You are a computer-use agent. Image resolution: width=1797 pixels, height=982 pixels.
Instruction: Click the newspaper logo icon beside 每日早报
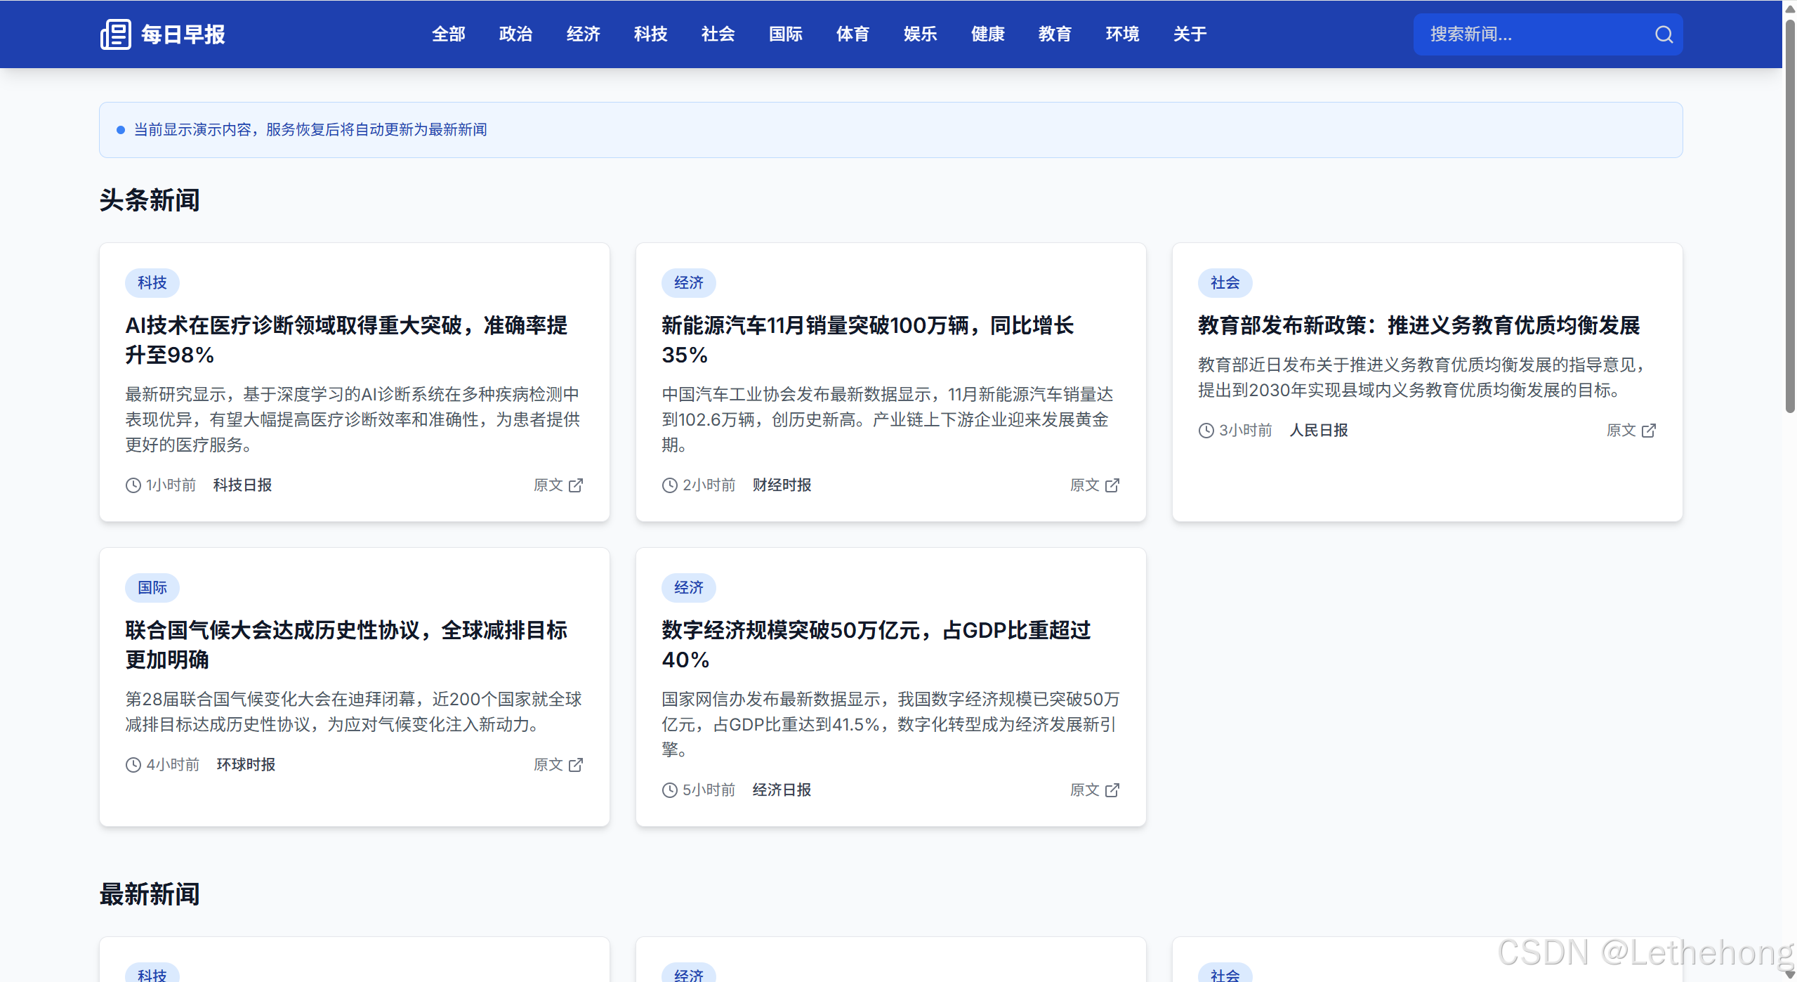click(x=117, y=34)
